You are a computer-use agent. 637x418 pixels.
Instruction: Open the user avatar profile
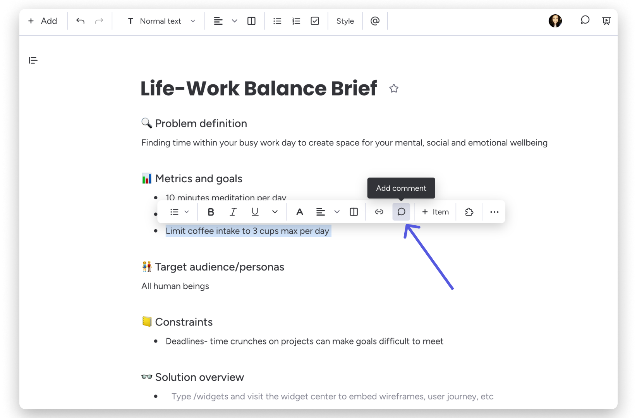[555, 21]
